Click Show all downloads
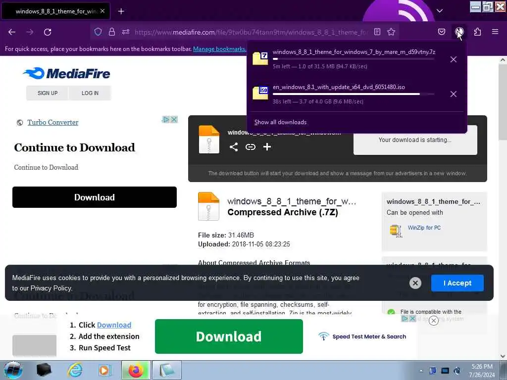507x380 pixels. 280,122
